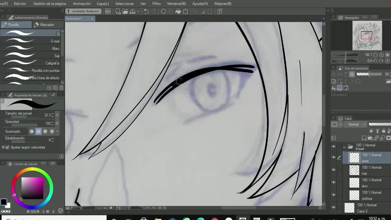Enable onion skin in the animation cels panel
Viewport: 391px width, 220px height.
click(352, 74)
